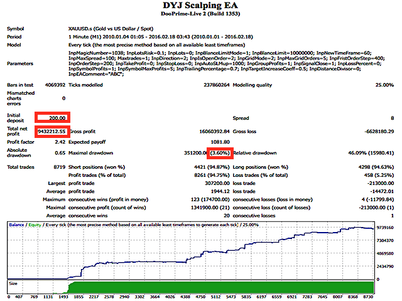The width and height of the screenshot is (402, 301).
Task: Select the Ticks modelled value 237860264
Action: (x=217, y=85)
